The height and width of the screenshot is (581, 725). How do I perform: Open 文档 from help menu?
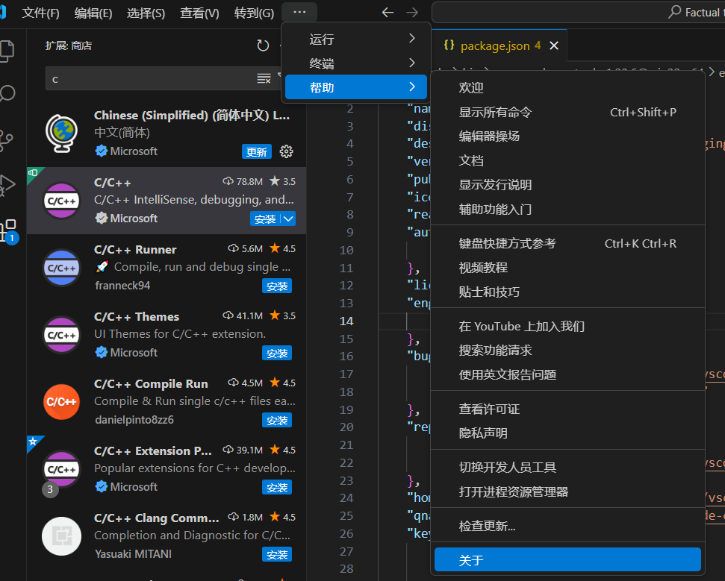coord(567,160)
